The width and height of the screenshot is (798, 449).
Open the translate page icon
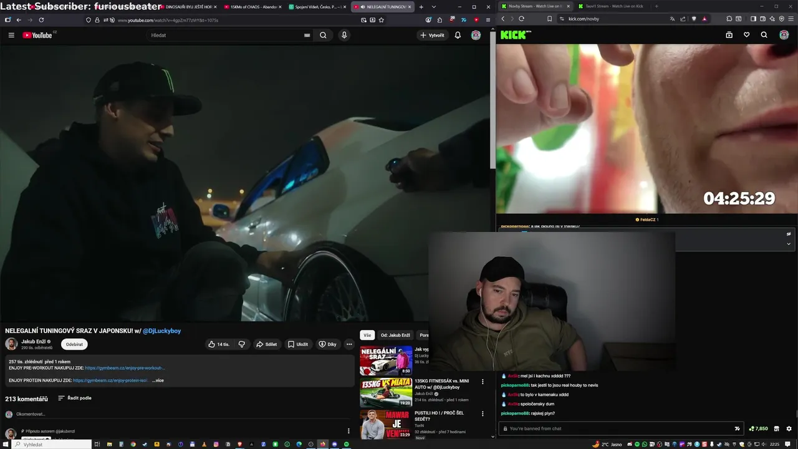click(672, 19)
